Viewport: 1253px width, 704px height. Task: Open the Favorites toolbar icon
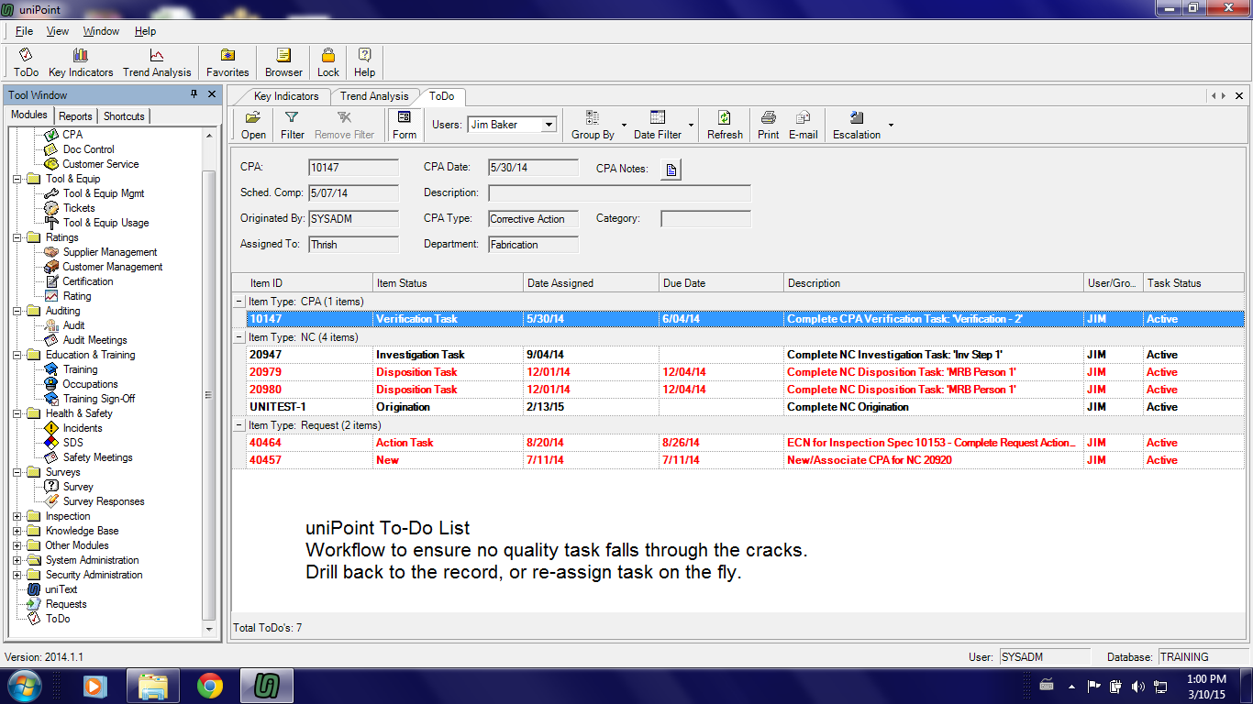tap(227, 62)
